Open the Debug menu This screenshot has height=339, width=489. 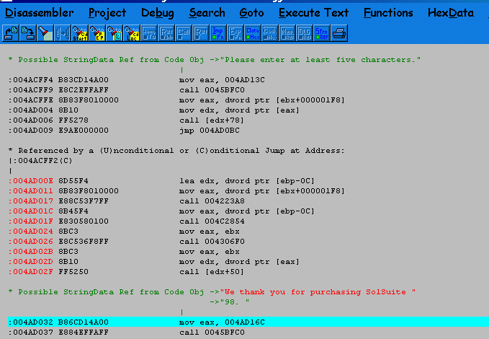157,13
